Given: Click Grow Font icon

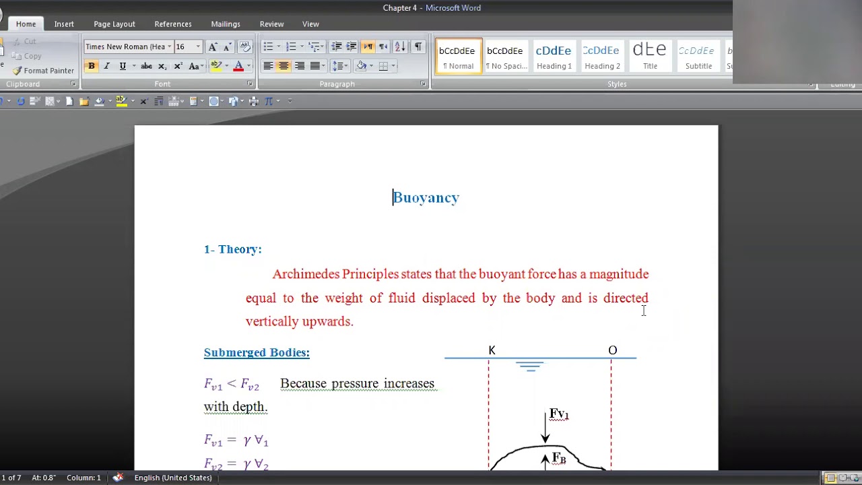Looking at the screenshot, I should pyautogui.click(x=213, y=46).
